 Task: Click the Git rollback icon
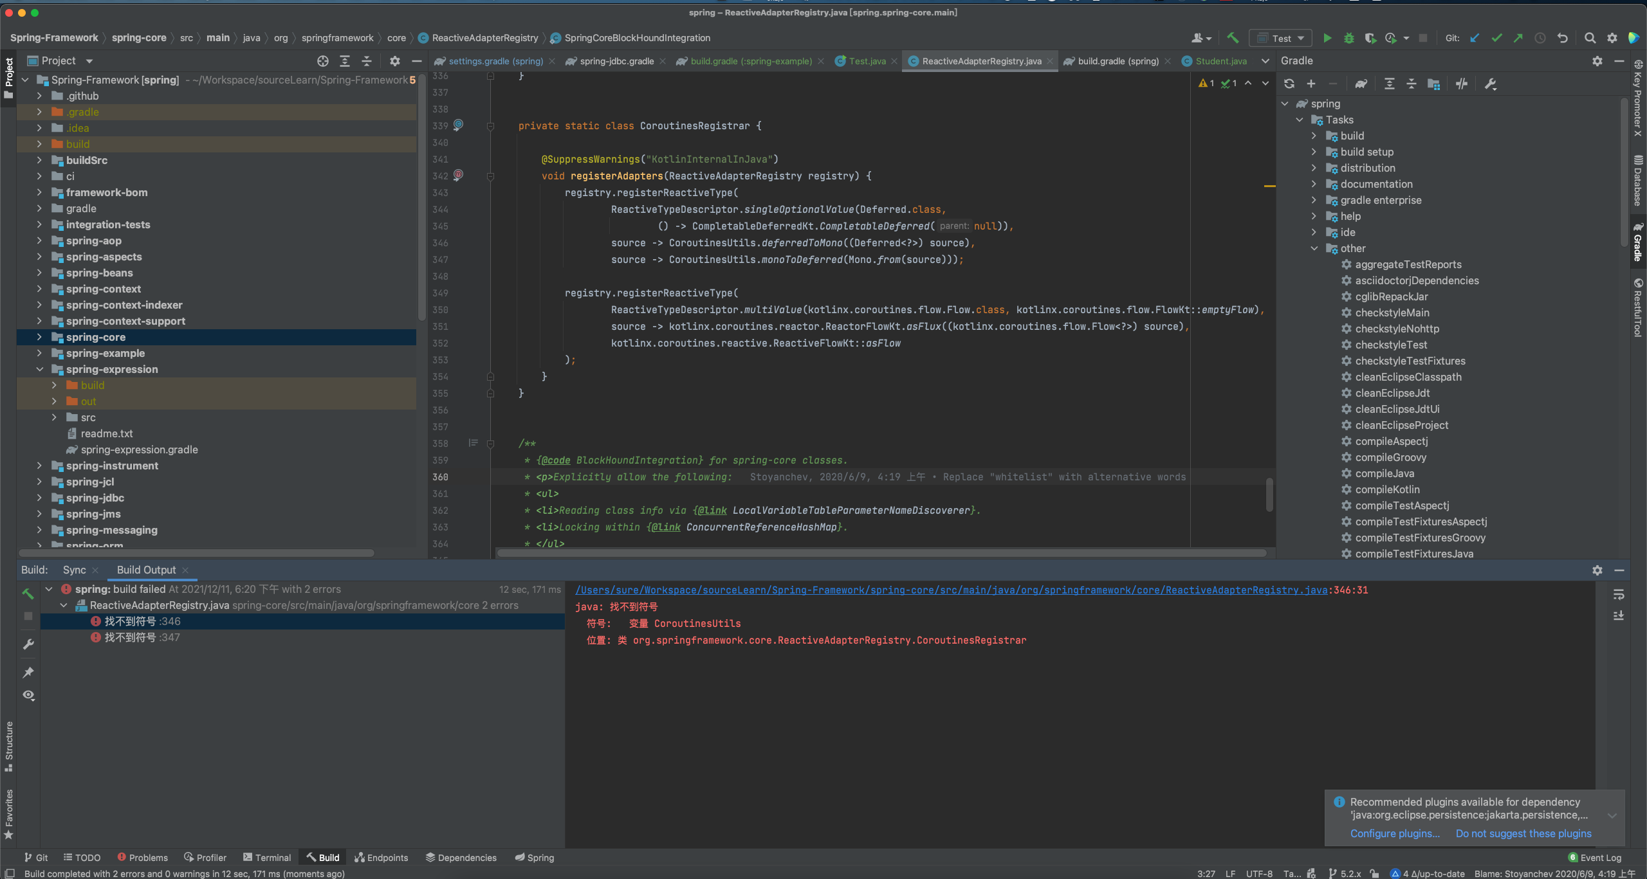(1562, 38)
